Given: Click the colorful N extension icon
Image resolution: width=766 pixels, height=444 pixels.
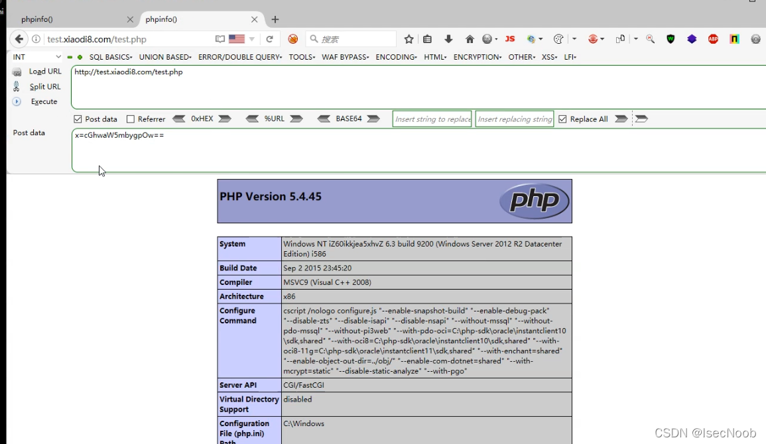Looking at the screenshot, I should pyautogui.click(x=734, y=39).
